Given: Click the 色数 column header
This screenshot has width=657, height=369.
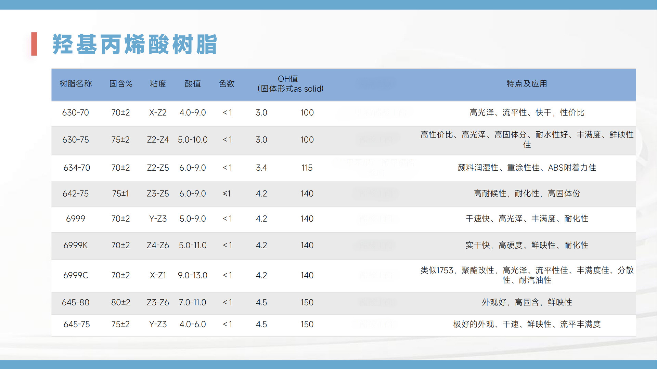Looking at the screenshot, I should tap(227, 84).
